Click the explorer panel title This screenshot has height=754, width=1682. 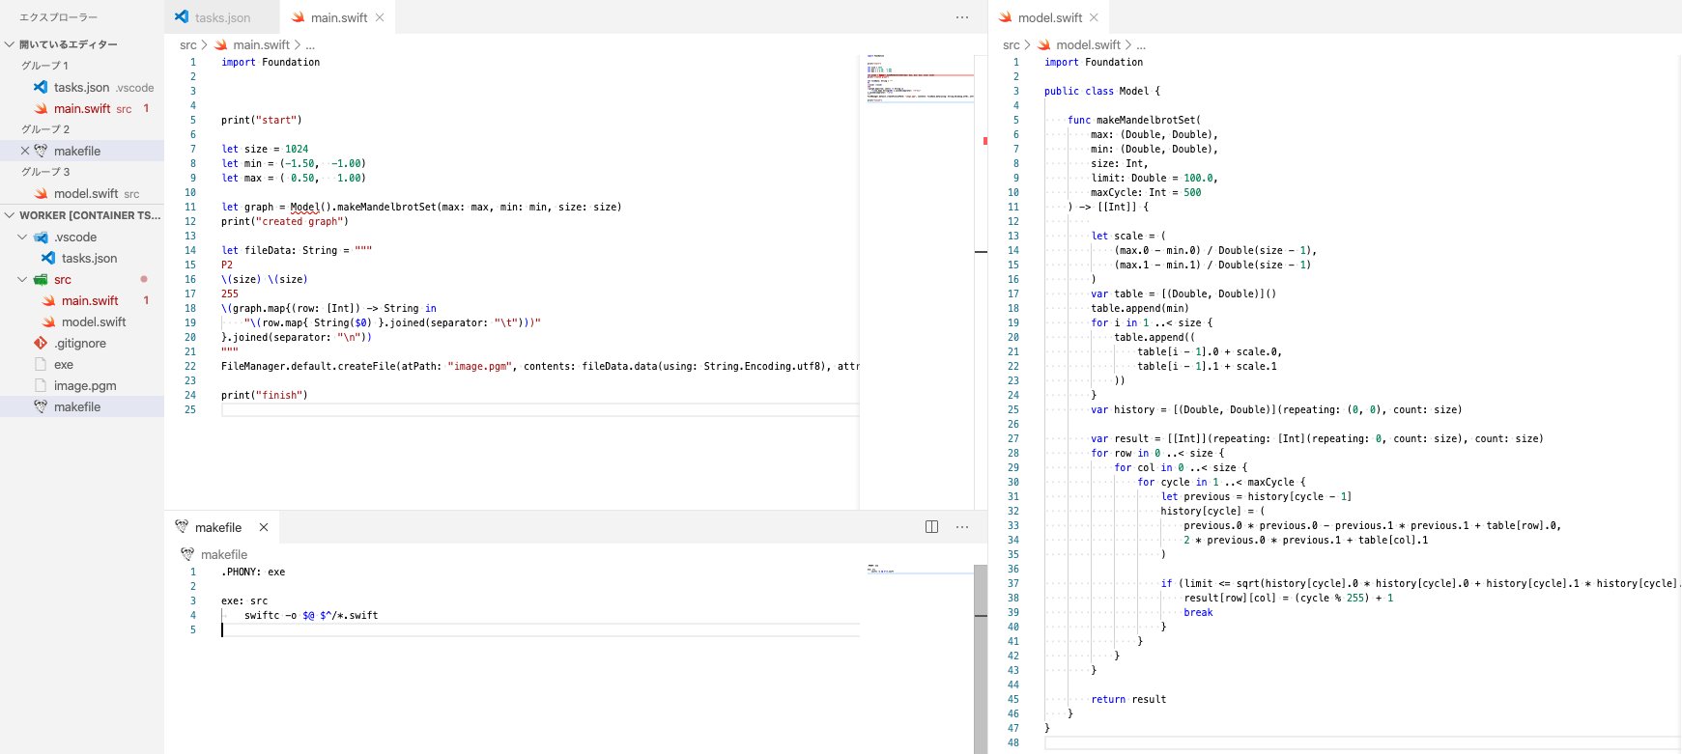[x=58, y=17]
